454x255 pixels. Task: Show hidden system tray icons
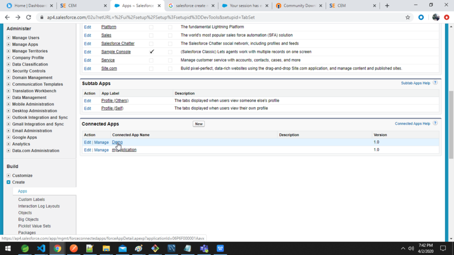click(x=403, y=248)
